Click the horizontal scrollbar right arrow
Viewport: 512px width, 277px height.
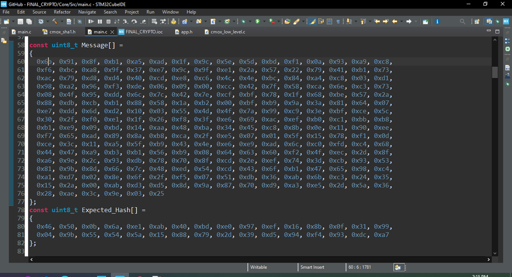pos(488,260)
